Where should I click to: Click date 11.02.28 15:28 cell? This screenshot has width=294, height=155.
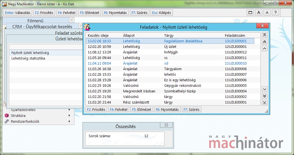pos(99,80)
